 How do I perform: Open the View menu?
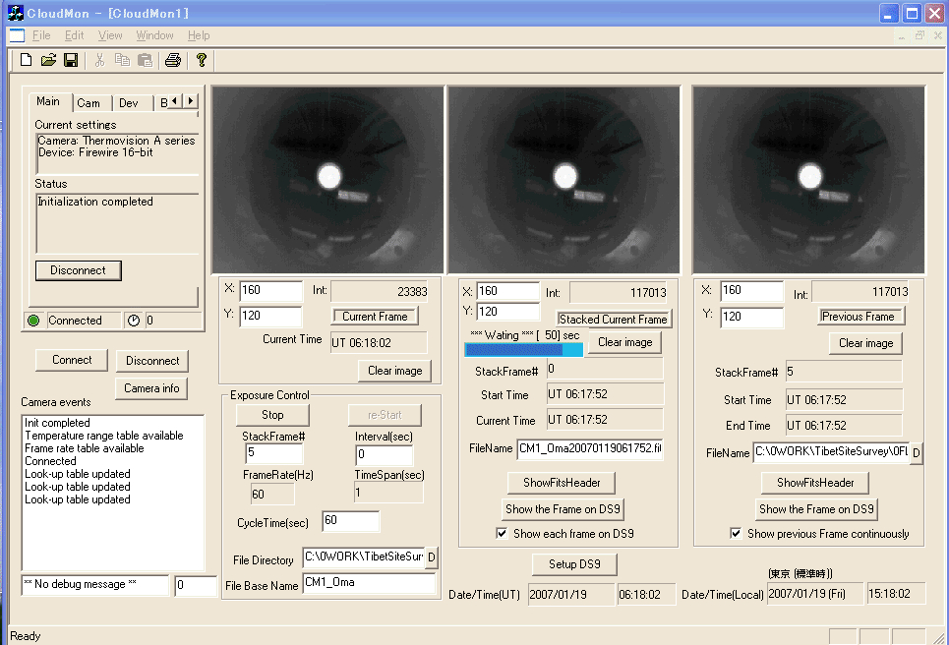tap(110, 35)
